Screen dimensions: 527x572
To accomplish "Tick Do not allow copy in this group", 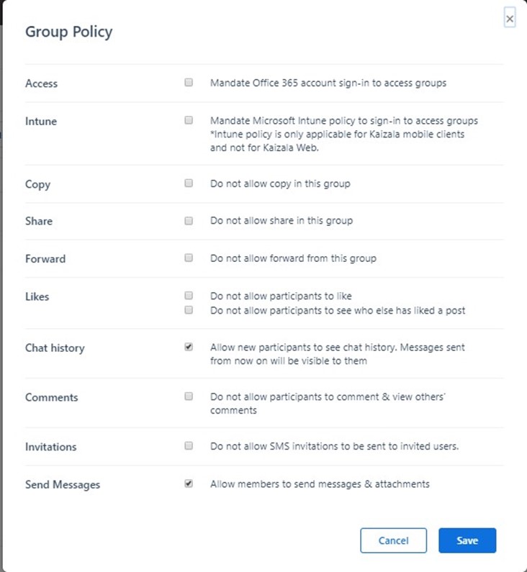I will pos(189,183).
